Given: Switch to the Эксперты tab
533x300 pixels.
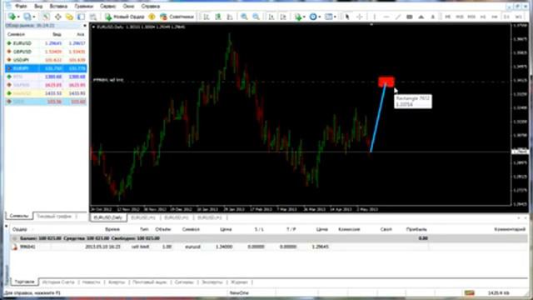Looking at the screenshot, I should [x=212, y=282].
